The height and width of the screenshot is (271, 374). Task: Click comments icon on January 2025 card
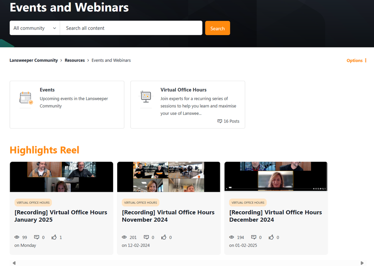coord(36,237)
